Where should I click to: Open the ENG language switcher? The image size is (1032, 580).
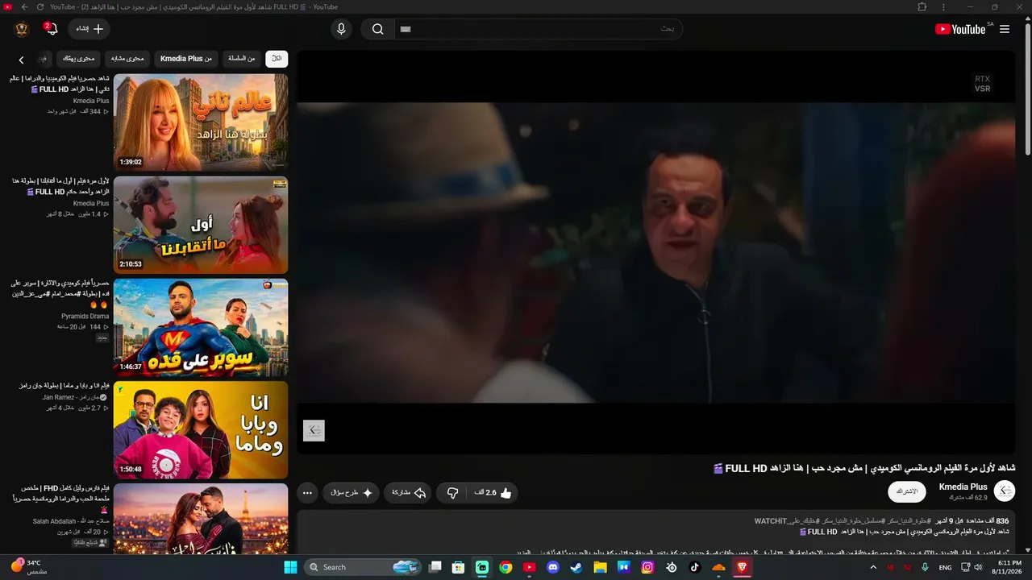point(946,567)
